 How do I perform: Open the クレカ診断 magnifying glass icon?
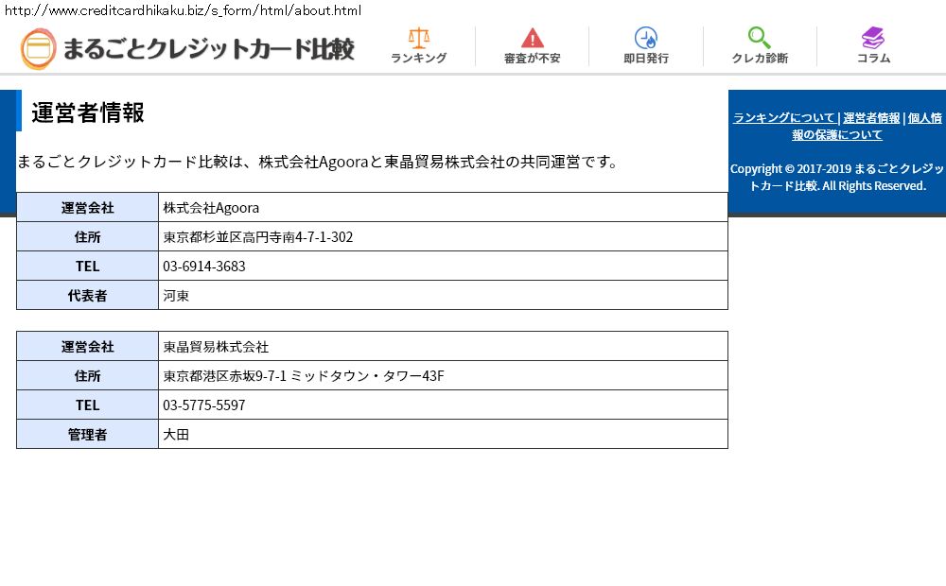click(760, 38)
